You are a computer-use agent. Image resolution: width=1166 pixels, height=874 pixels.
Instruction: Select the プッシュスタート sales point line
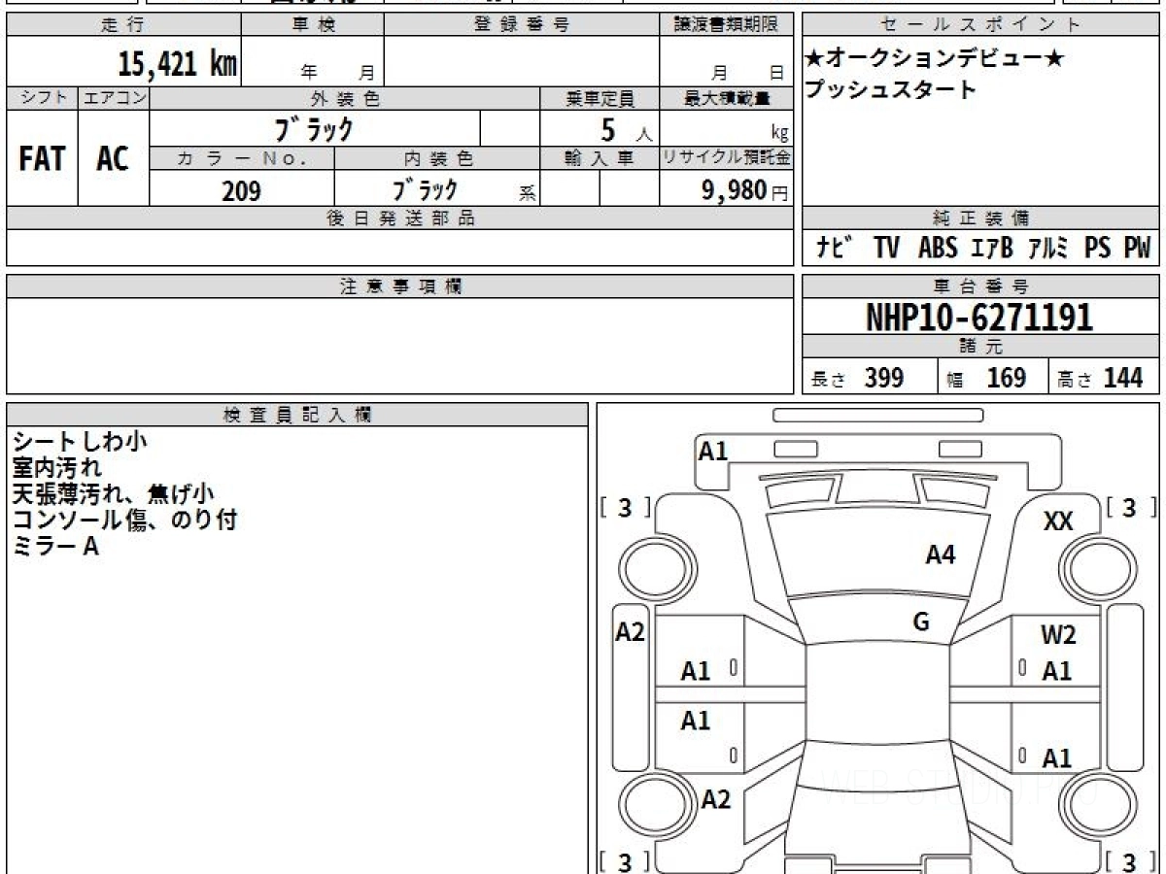(x=890, y=90)
